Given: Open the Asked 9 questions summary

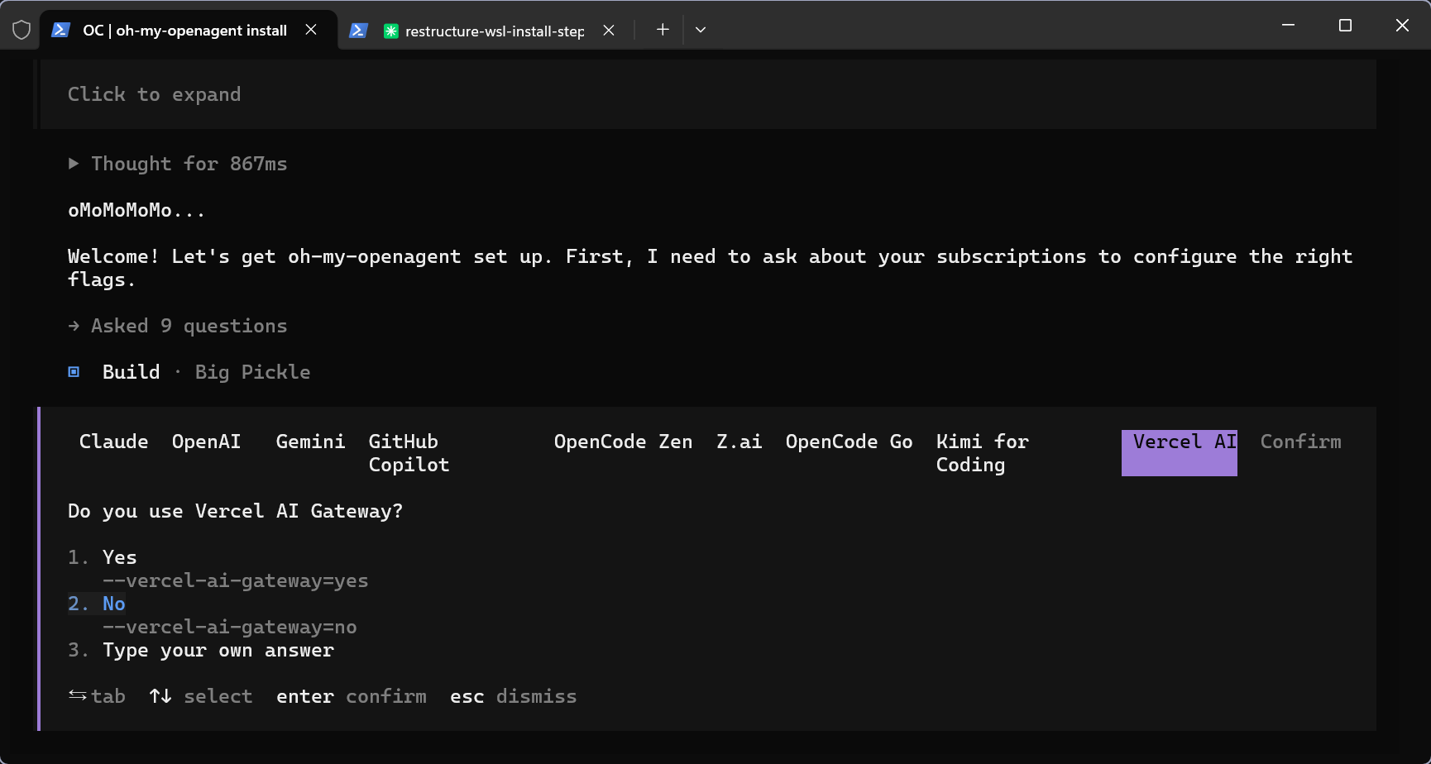Looking at the screenshot, I should (x=177, y=326).
